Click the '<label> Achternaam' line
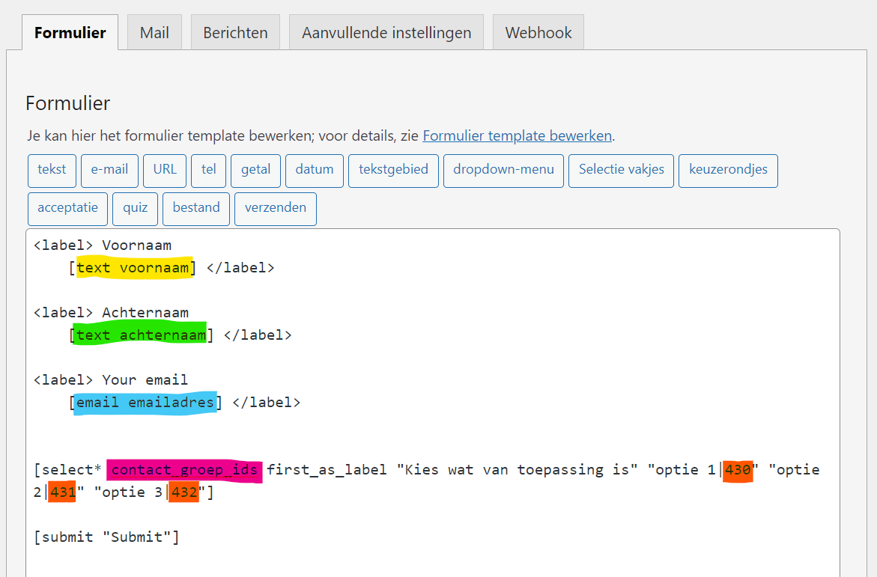Screen dimensions: 877x577 [x=112, y=313]
